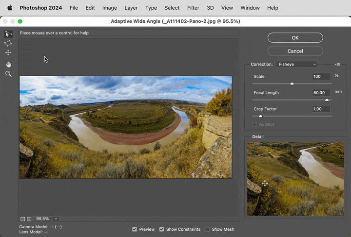351x237 pixels.
Task: Click the zoom in plus icon
Action: (29, 219)
